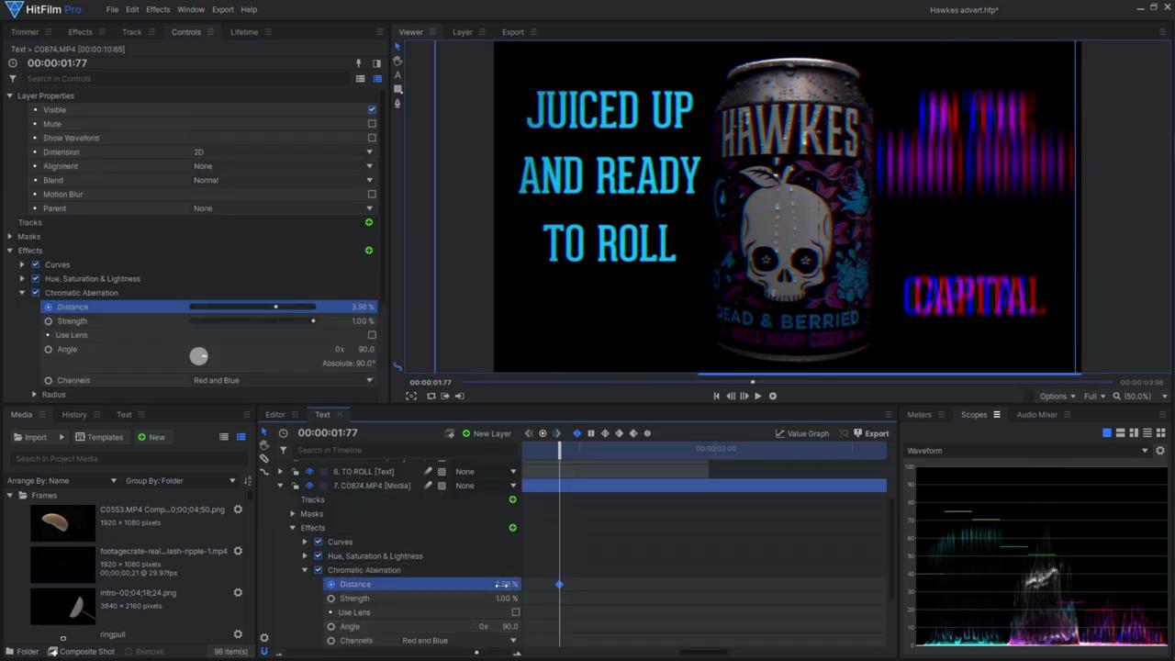Click the Export button in timeline
This screenshot has width=1175, height=661.
871,433
